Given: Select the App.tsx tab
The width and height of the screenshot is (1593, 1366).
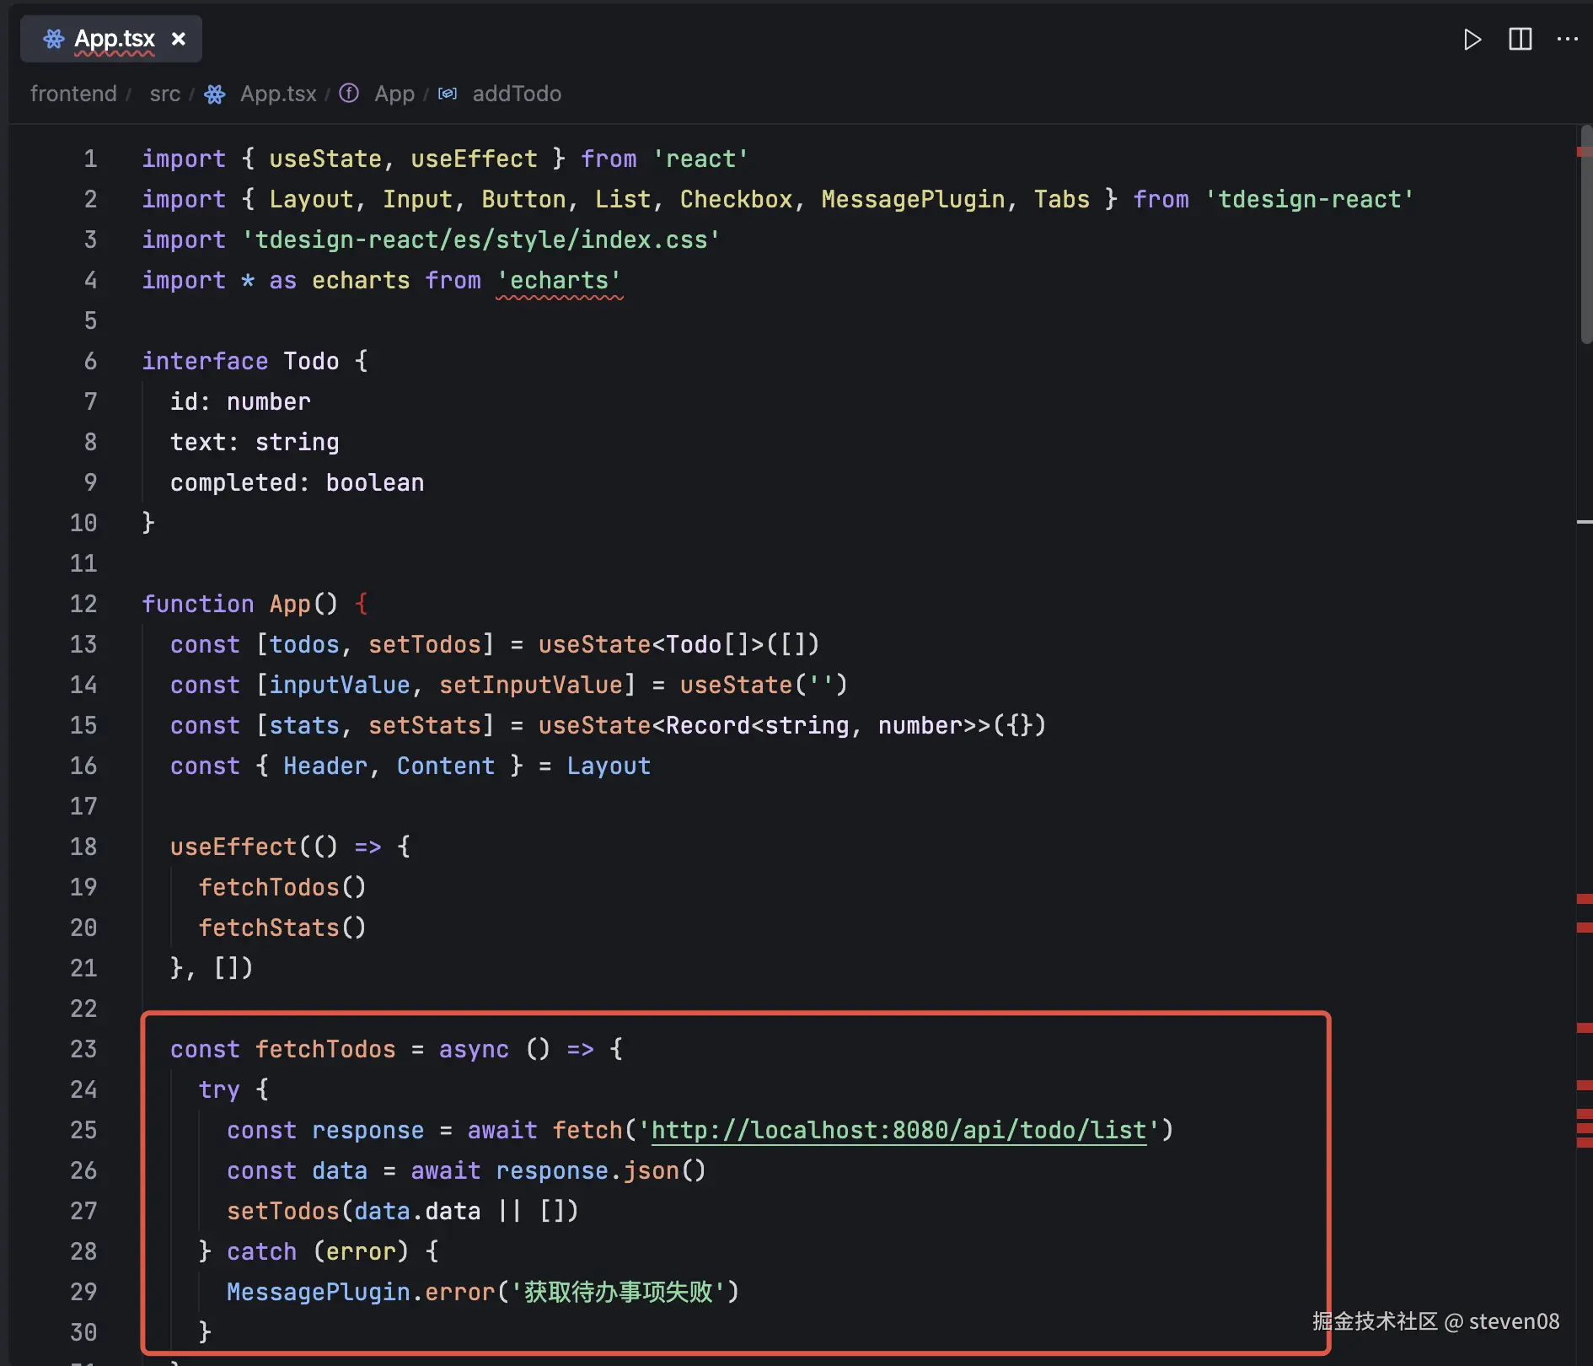Looking at the screenshot, I should click(111, 39).
